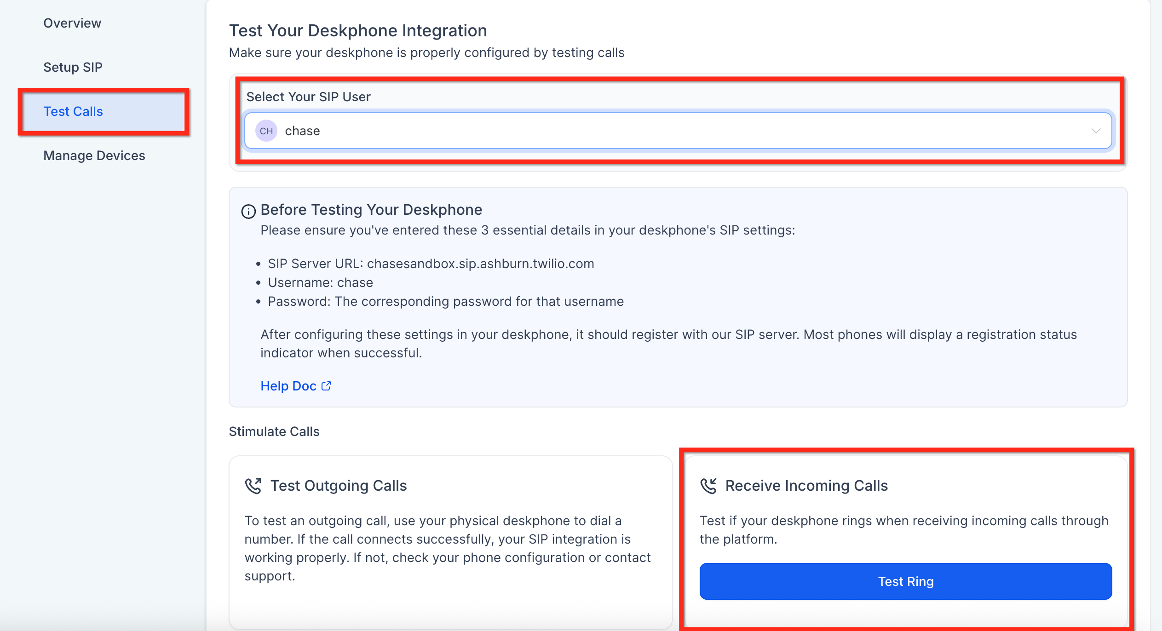
Task: Click the SIP Server URL line
Action: (431, 264)
